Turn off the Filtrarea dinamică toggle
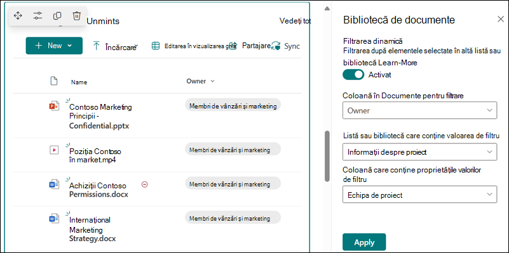 point(353,75)
